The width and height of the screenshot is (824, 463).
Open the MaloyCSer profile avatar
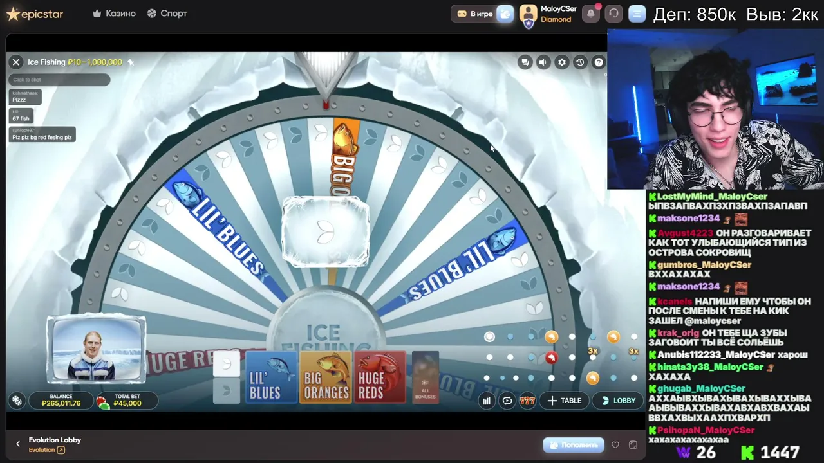[x=529, y=14]
